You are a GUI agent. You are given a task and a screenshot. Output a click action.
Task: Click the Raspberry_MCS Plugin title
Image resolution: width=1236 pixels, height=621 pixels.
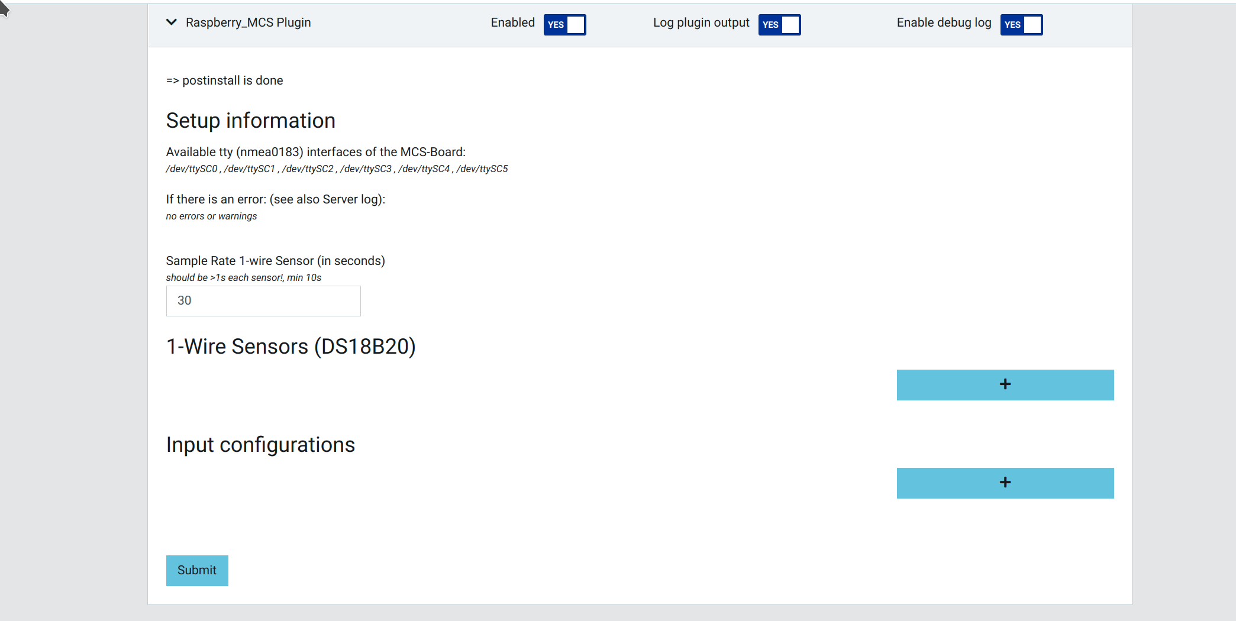248,22
